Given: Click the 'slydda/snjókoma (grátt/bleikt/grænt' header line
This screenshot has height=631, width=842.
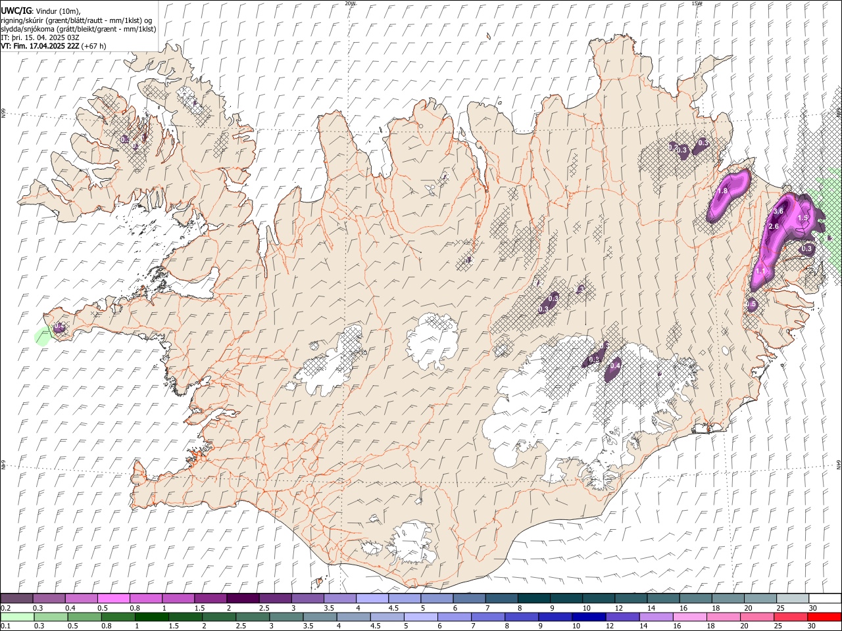Looking at the screenshot, I should tap(78, 29).
